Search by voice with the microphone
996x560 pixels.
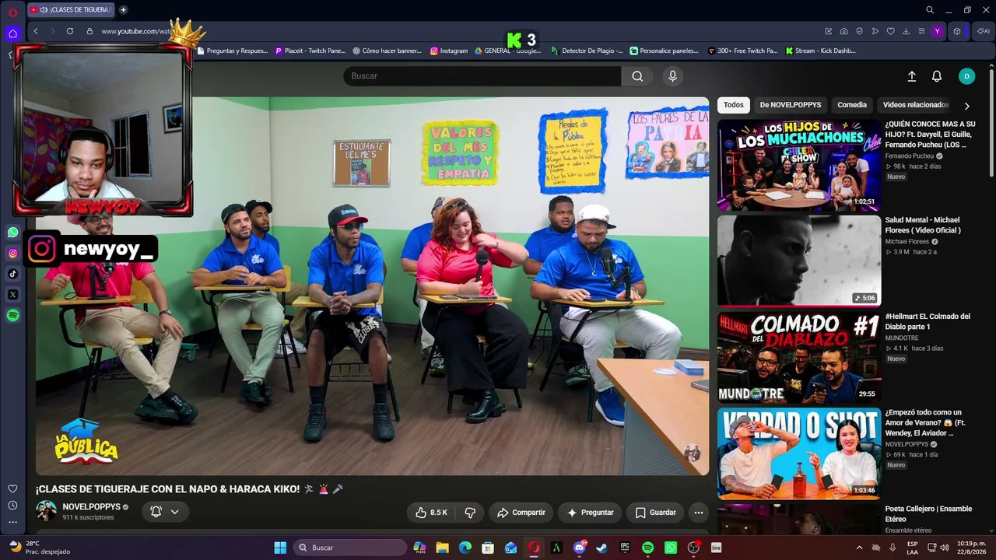tap(673, 76)
